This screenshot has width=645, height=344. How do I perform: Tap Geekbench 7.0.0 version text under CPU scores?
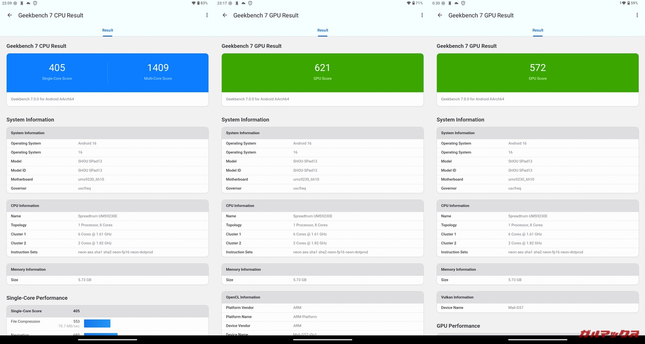(42, 99)
